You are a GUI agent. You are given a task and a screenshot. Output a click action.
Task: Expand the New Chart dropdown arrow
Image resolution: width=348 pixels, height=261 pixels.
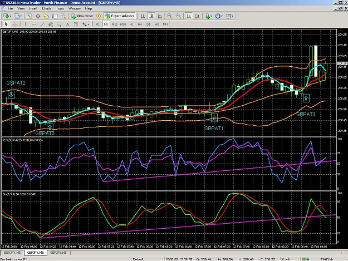click(x=10, y=16)
